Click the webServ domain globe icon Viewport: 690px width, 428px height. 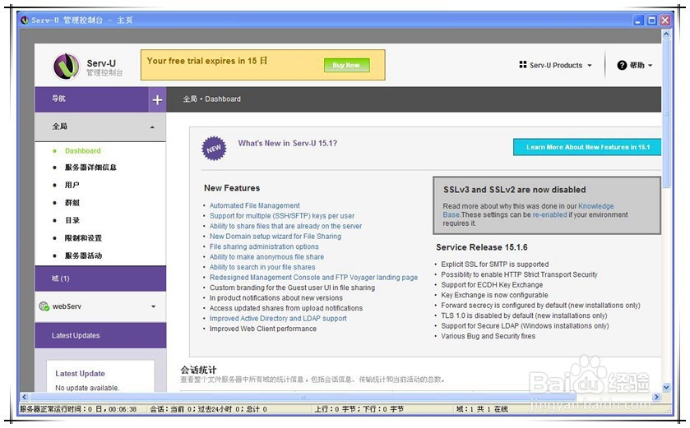tap(44, 306)
